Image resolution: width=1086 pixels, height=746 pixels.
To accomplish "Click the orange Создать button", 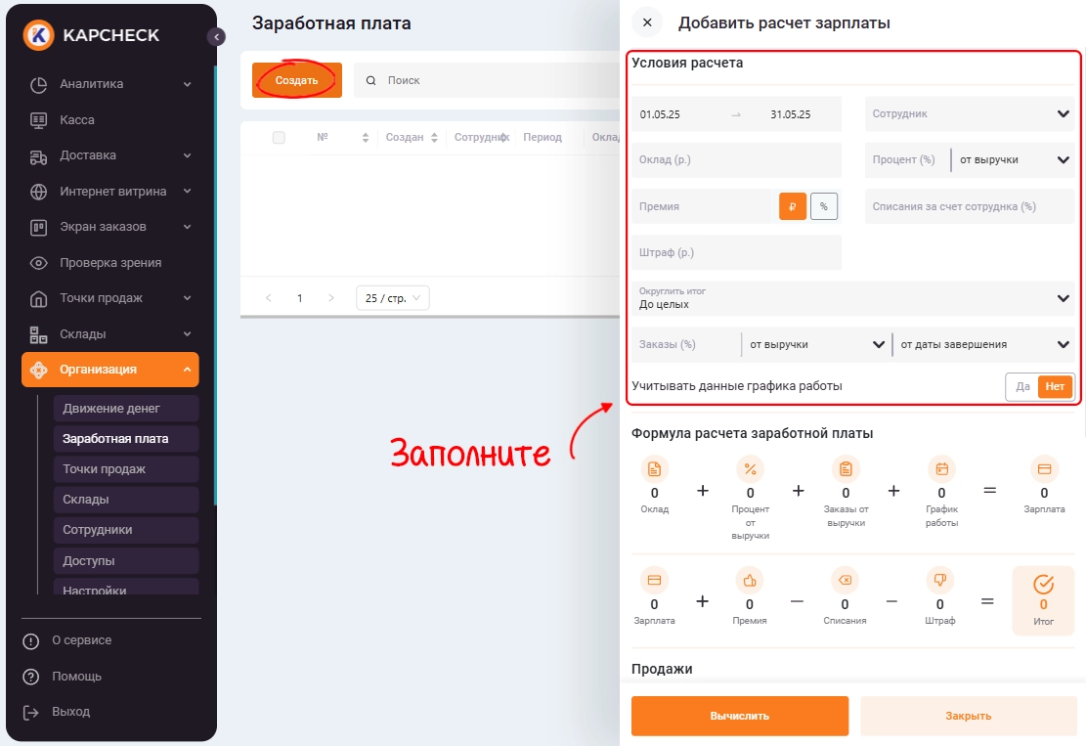I will (296, 80).
